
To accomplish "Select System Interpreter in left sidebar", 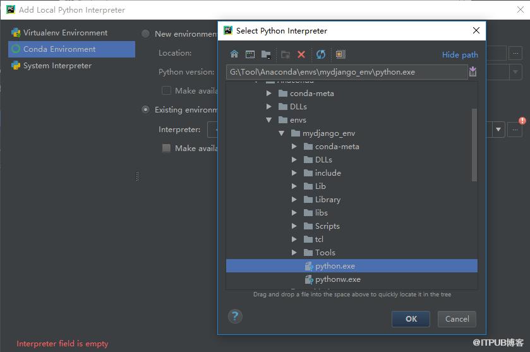I will coord(71,66).
